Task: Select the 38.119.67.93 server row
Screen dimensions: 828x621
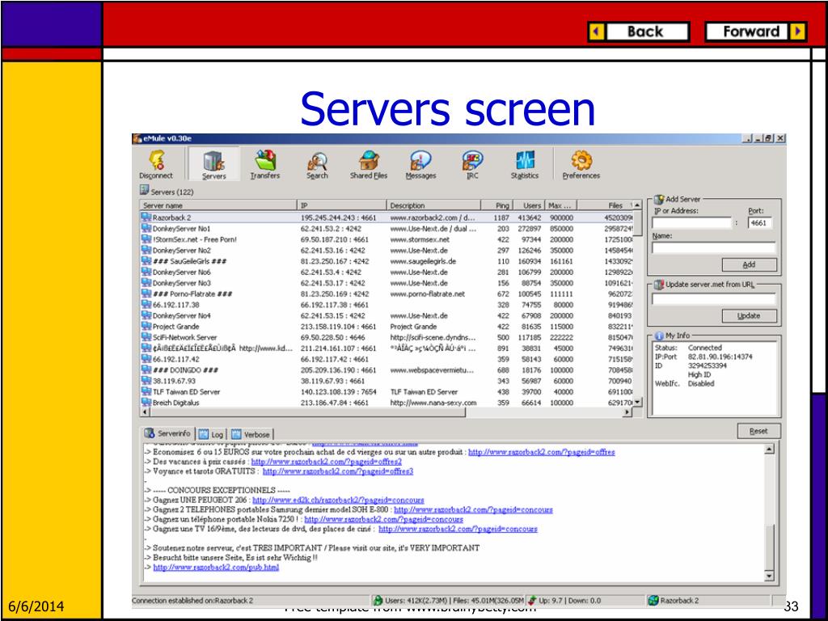Action: (387, 381)
